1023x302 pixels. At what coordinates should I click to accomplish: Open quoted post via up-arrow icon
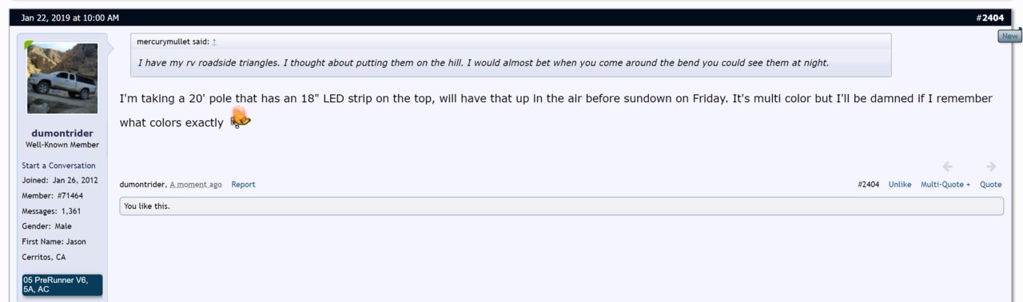coord(214,41)
